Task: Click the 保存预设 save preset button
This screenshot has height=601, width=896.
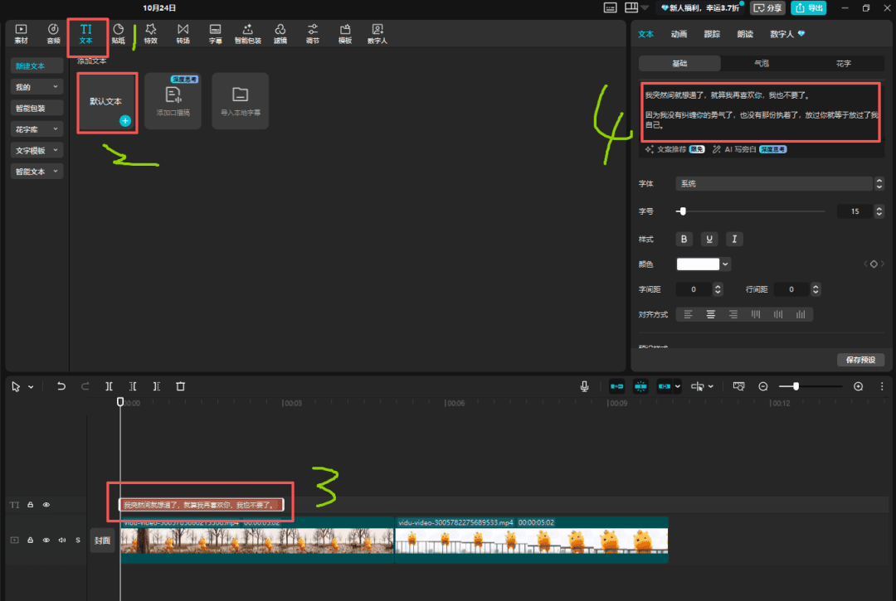Action: click(x=861, y=360)
